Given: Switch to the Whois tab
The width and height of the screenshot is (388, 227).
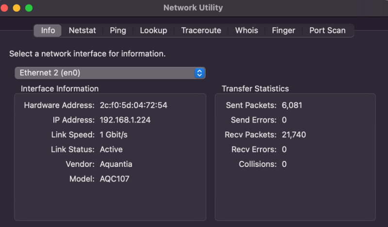Looking at the screenshot, I should point(246,31).
